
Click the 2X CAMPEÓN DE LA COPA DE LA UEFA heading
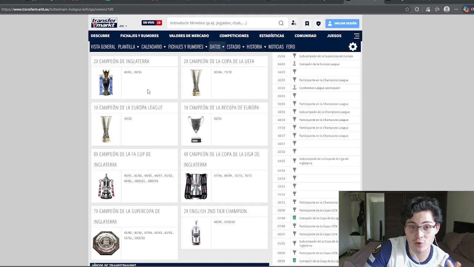[x=219, y=61]
